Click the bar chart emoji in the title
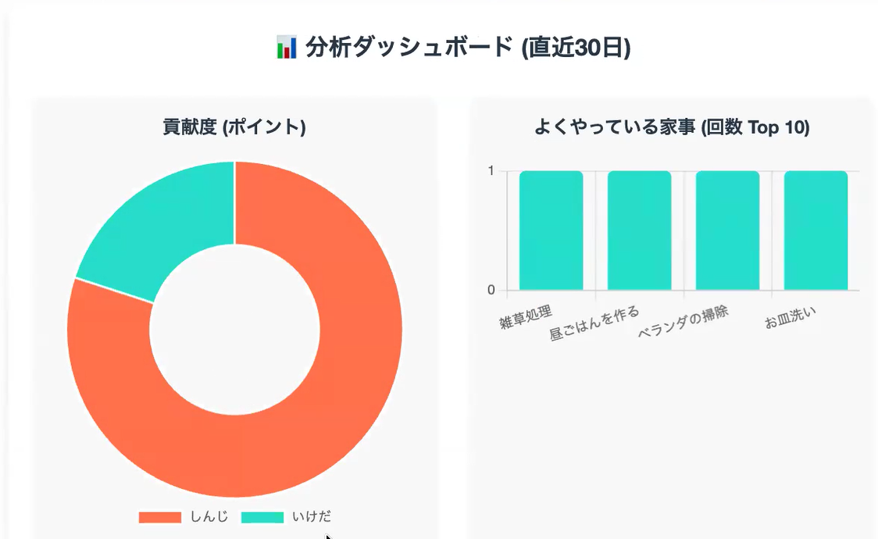This screenshot has width=878, height=539. point(287,48)
